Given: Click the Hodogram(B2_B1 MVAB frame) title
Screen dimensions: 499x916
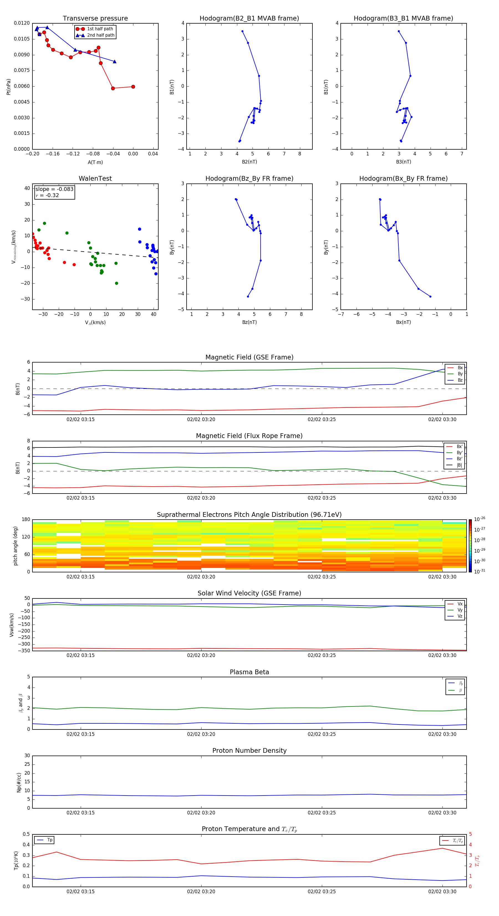Looking at the screenshot, I should coord(249,18).
